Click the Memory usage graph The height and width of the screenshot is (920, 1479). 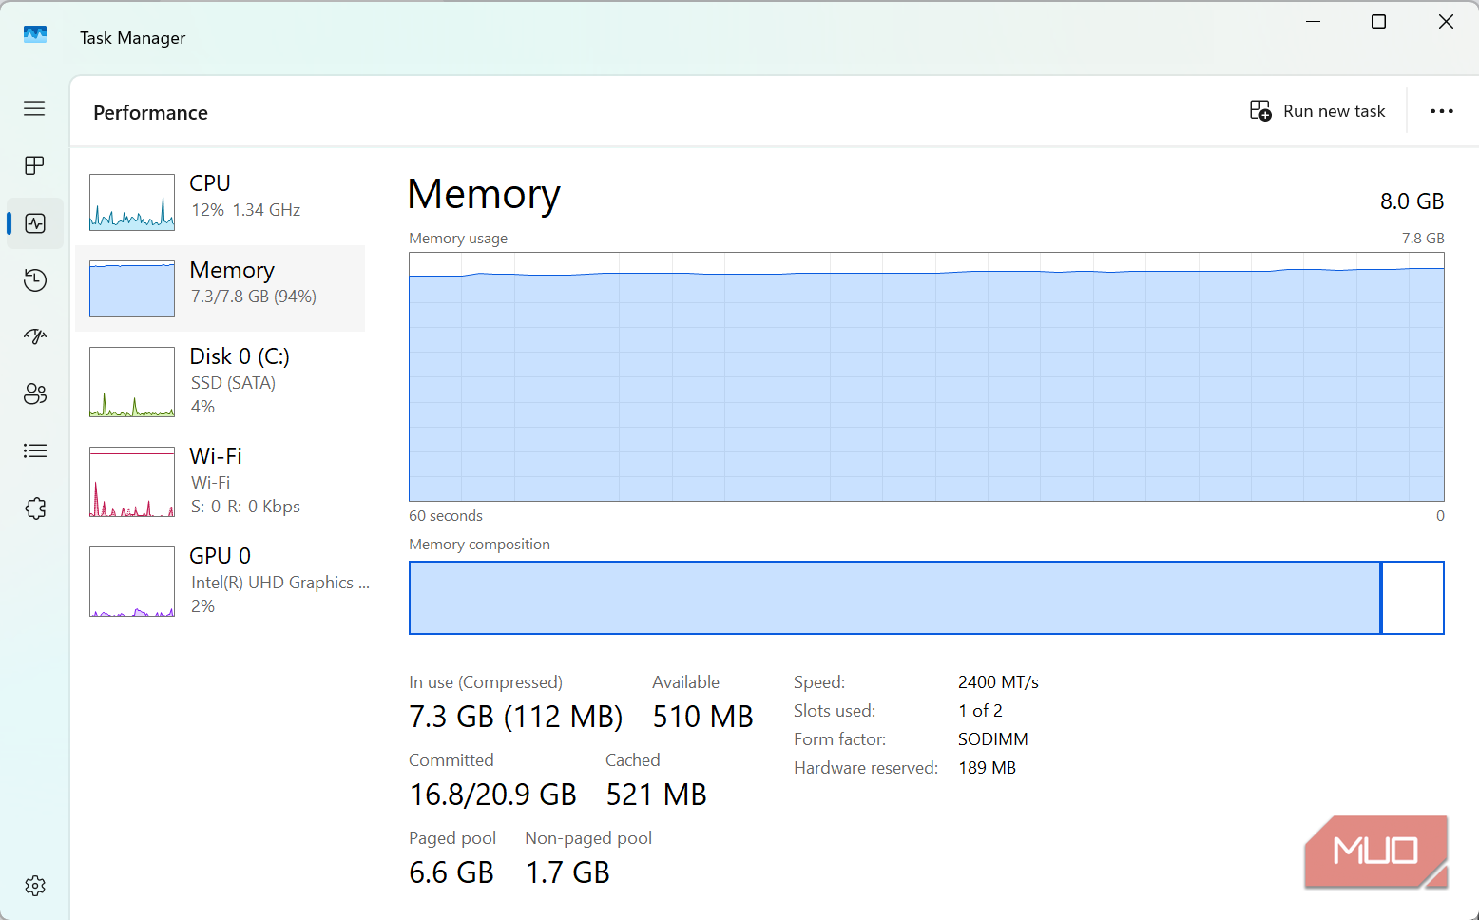pyautogui.click(x=927, y=376)
